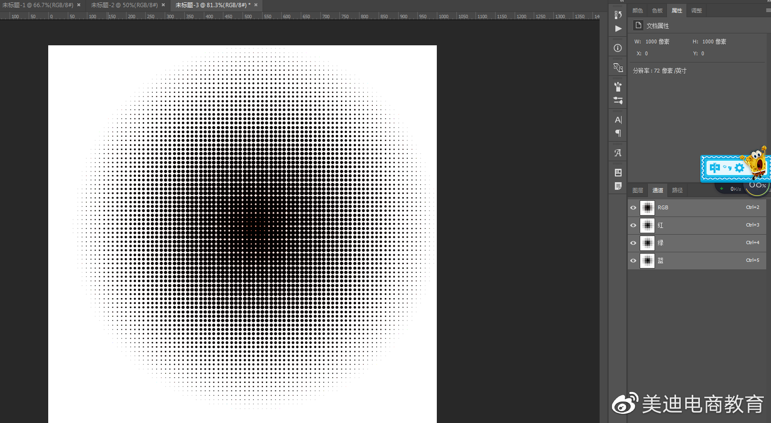Click the RGB channel name

click(663, 207)
